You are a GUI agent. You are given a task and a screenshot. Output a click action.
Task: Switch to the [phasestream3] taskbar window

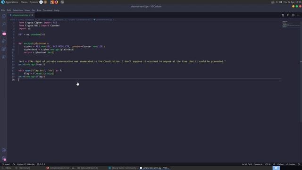(88, 168)
